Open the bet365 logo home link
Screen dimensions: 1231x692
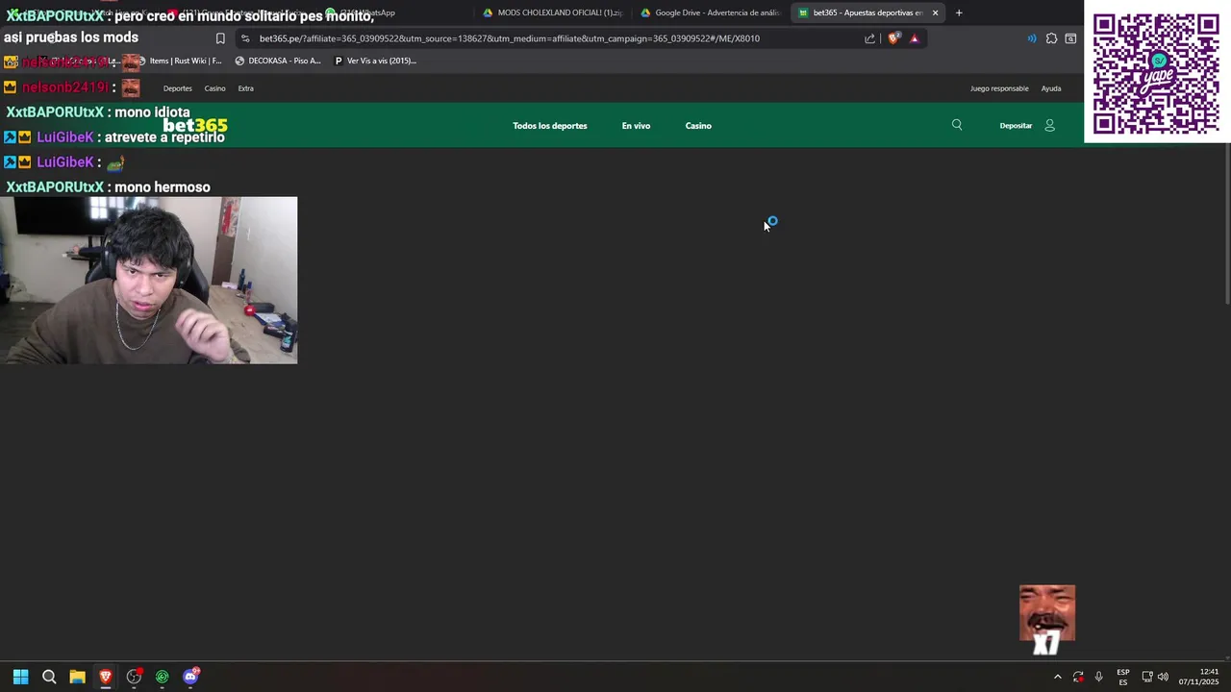click(x=195, y=126)
